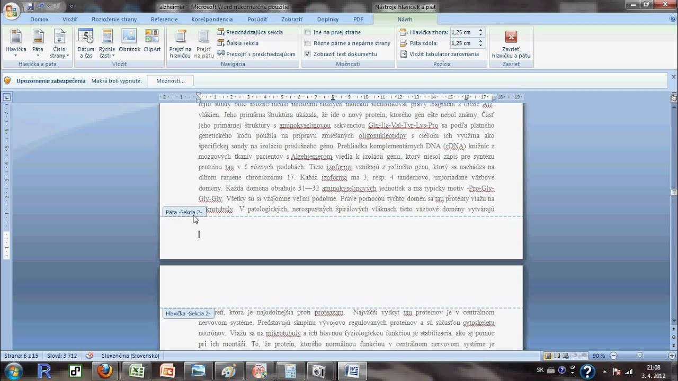Open Päta footer gallery
678x381 pixels.
38,43
